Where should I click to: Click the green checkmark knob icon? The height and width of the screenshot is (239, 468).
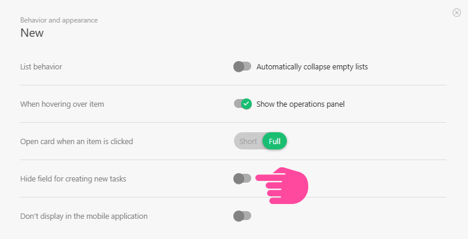[246, 104]
